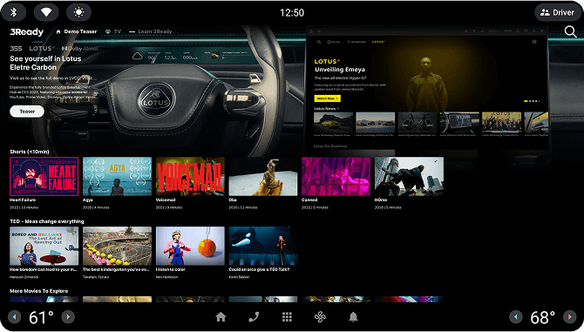The image size is (584, 332).
Task: Open the Phone icon
Action: (x=254, y=317)
